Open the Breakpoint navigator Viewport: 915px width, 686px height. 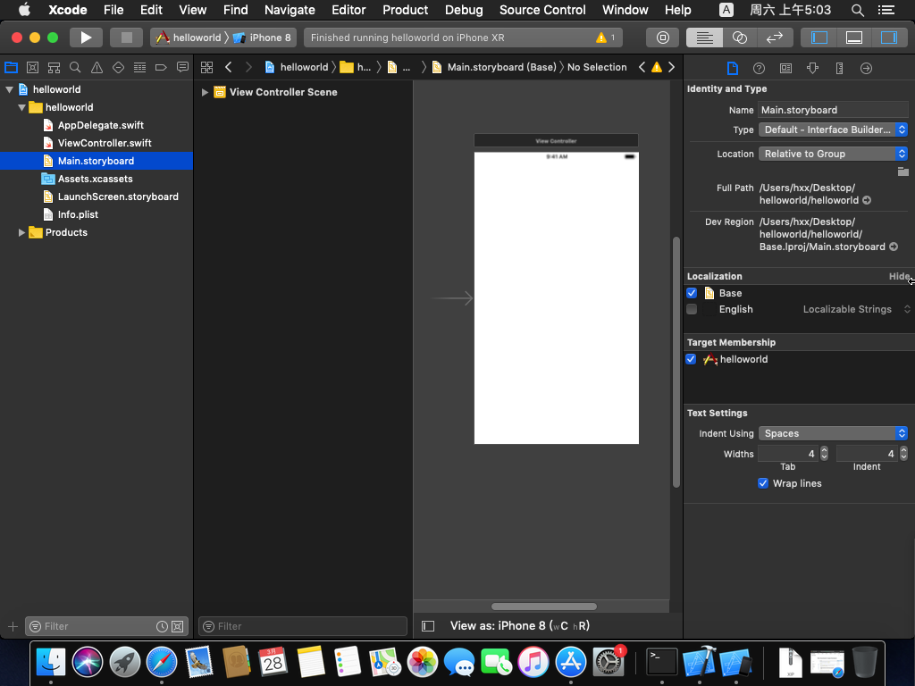point(161,67)
